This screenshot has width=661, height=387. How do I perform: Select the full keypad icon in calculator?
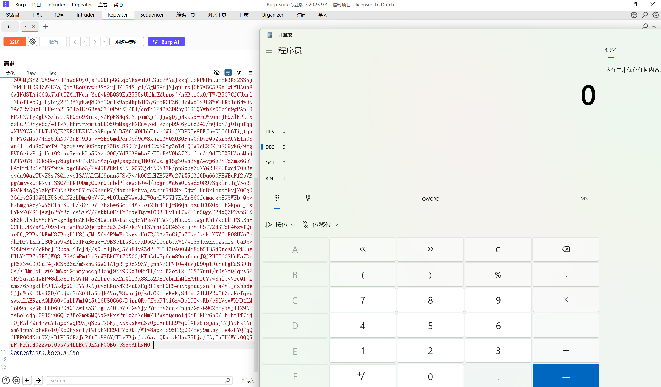[x=276, y=198]
